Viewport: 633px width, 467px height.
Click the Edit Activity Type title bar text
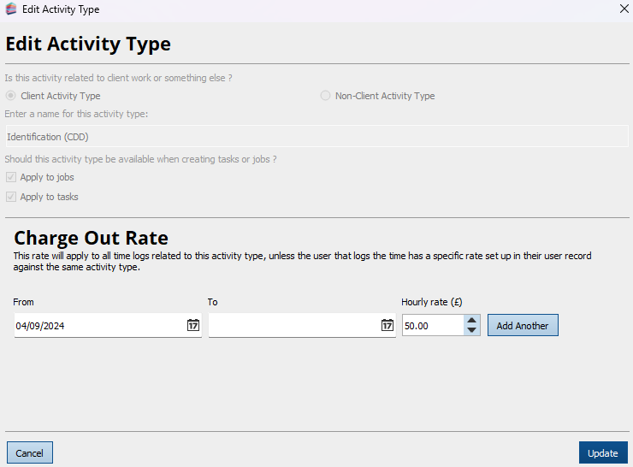point(61,9)
